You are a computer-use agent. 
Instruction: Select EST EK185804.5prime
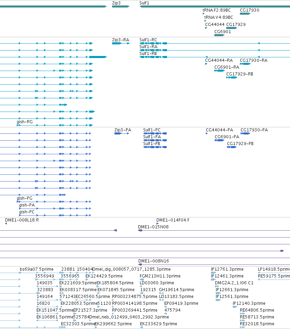click(x=115, y=283)
